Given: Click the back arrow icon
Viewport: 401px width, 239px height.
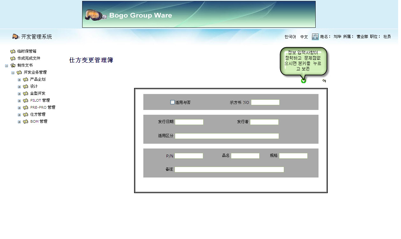Looking at the screenshot, I should (x=324, y=81).
